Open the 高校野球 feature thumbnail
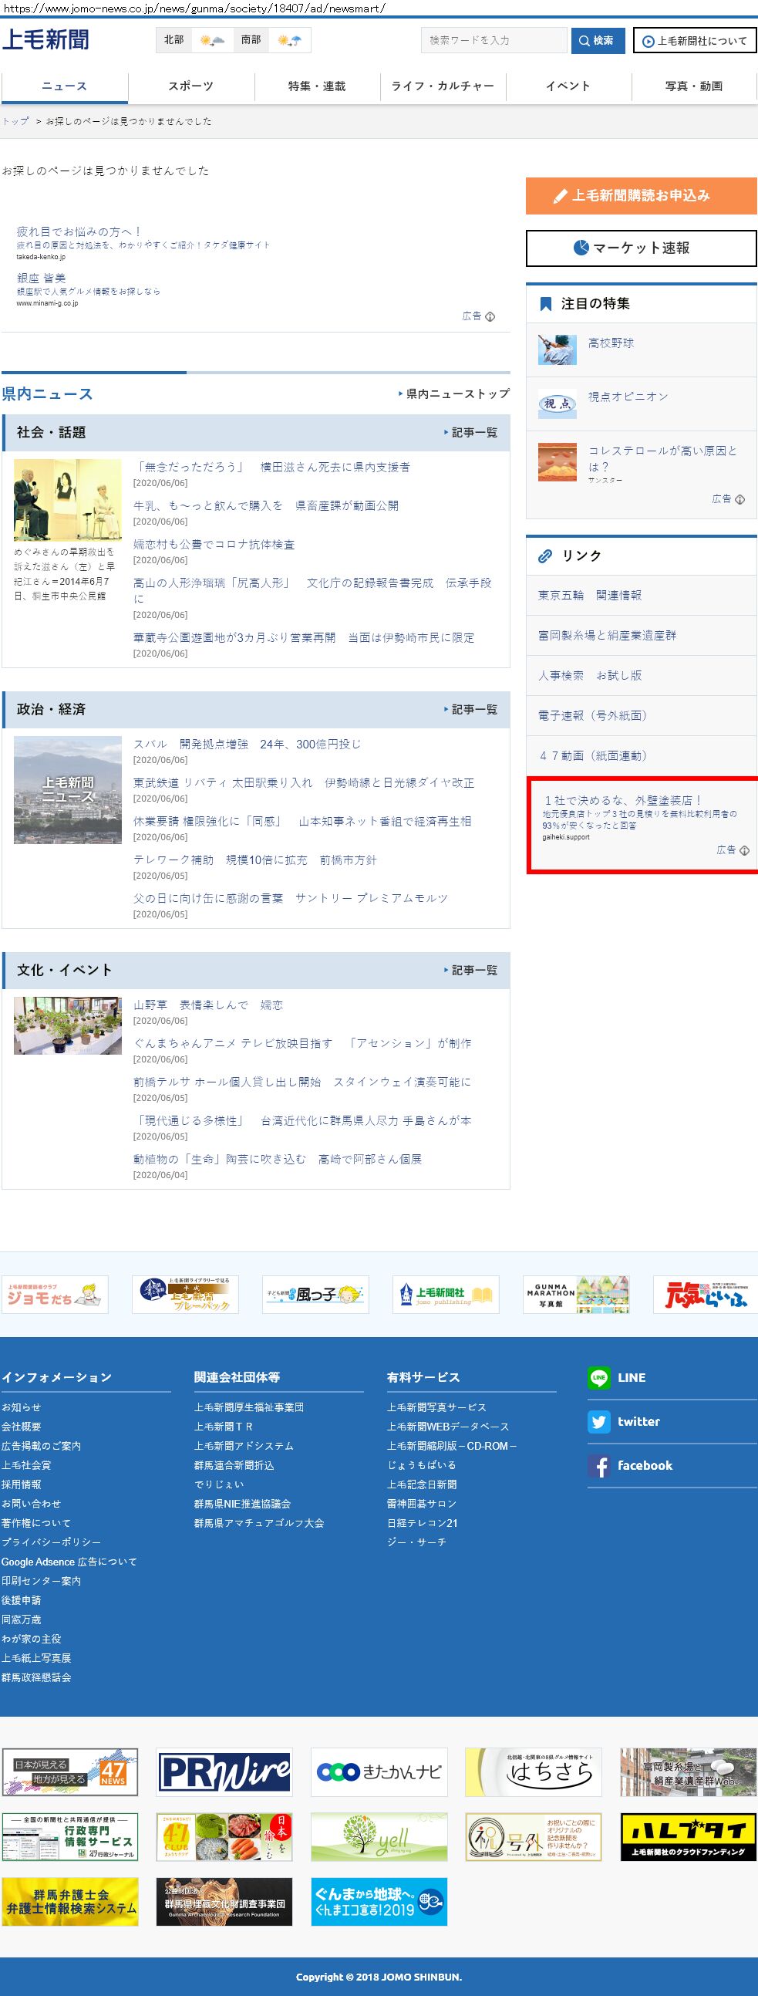Screen dimensions: 758x1996 558,350
